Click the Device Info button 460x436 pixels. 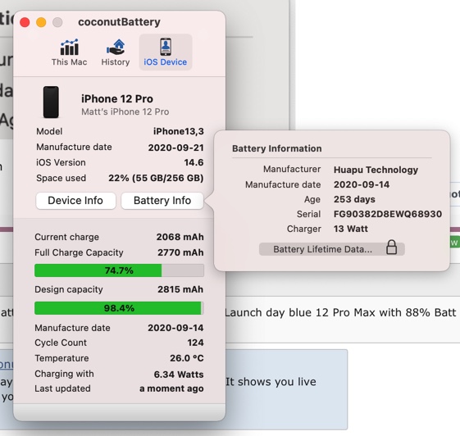tap(75, 201)
